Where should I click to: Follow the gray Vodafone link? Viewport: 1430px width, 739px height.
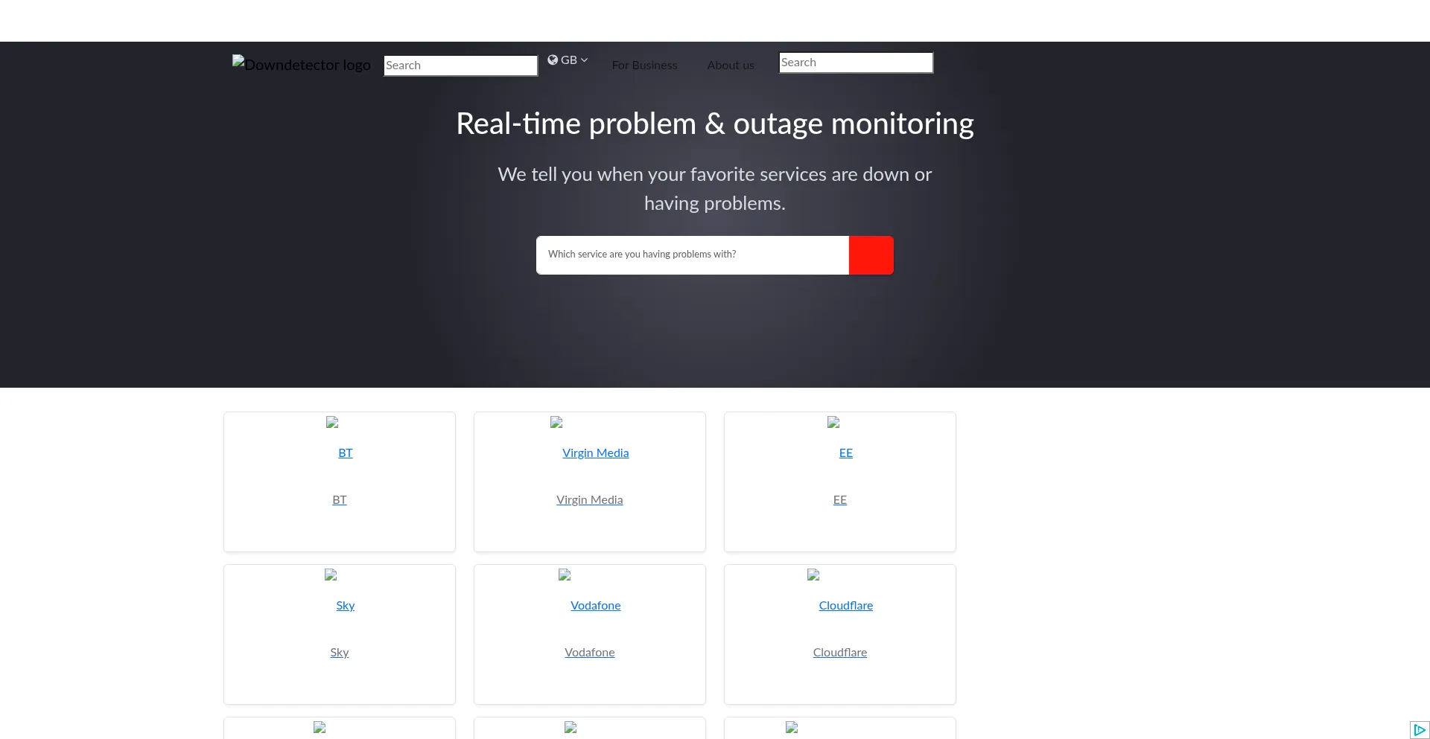(589, 653)
